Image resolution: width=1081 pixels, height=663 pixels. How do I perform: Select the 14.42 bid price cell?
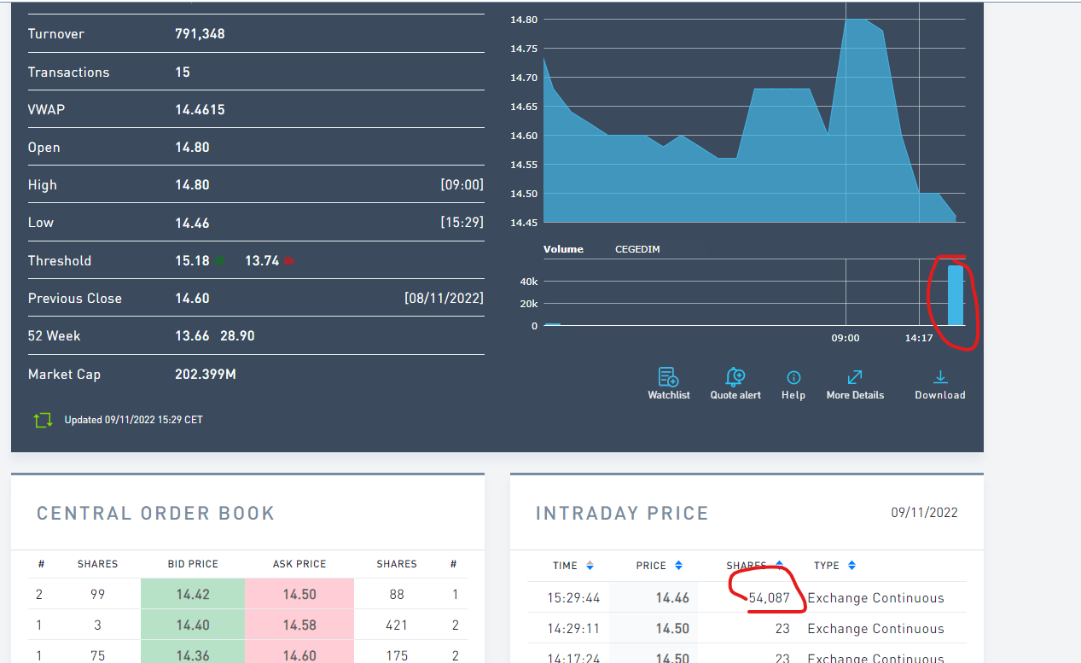tap(193, 595)
